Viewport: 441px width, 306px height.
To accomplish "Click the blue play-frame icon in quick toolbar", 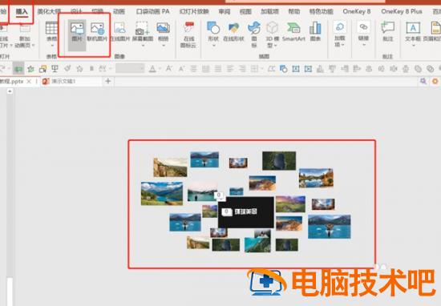I will [x=308, y=69].
